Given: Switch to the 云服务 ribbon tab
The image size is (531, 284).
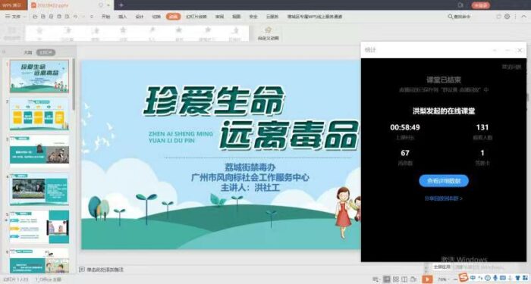Looking at the screenshot, I should tap(272, 16).
